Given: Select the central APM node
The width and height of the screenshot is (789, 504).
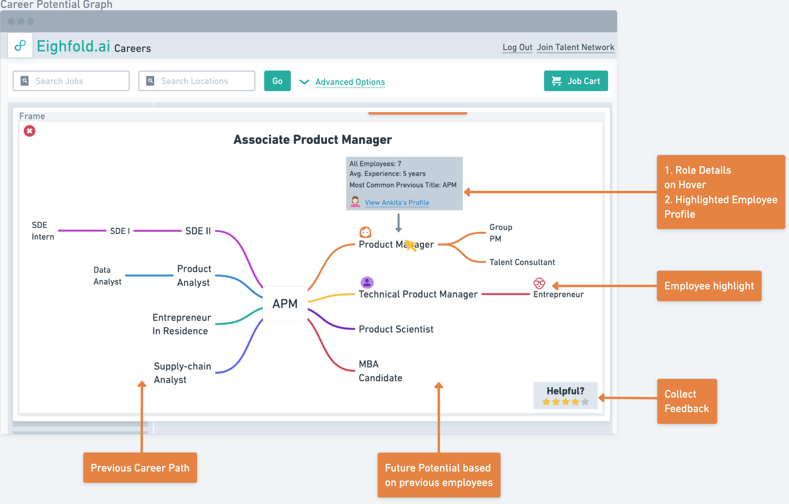Looking at the screenshot, I should pos(285,303).
